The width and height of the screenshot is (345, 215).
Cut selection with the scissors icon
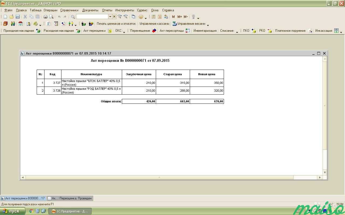click(x=25, y=17)
